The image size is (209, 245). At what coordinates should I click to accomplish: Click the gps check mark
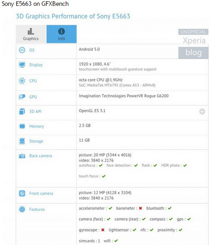click(189, 219)
